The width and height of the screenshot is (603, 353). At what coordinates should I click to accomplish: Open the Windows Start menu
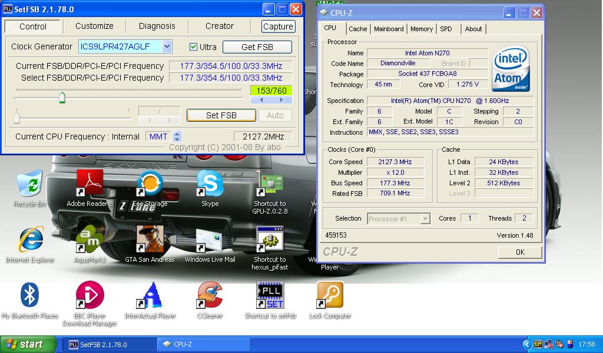coord(28,344)
